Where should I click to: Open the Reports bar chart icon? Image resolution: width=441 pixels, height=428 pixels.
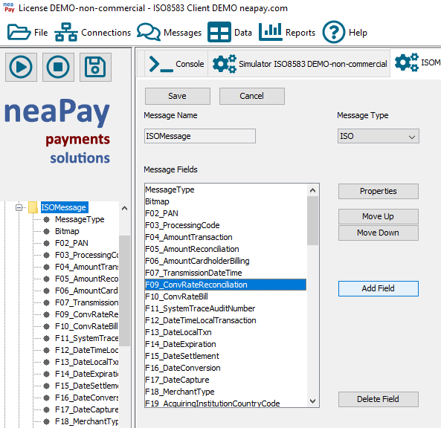click(270, 32)
